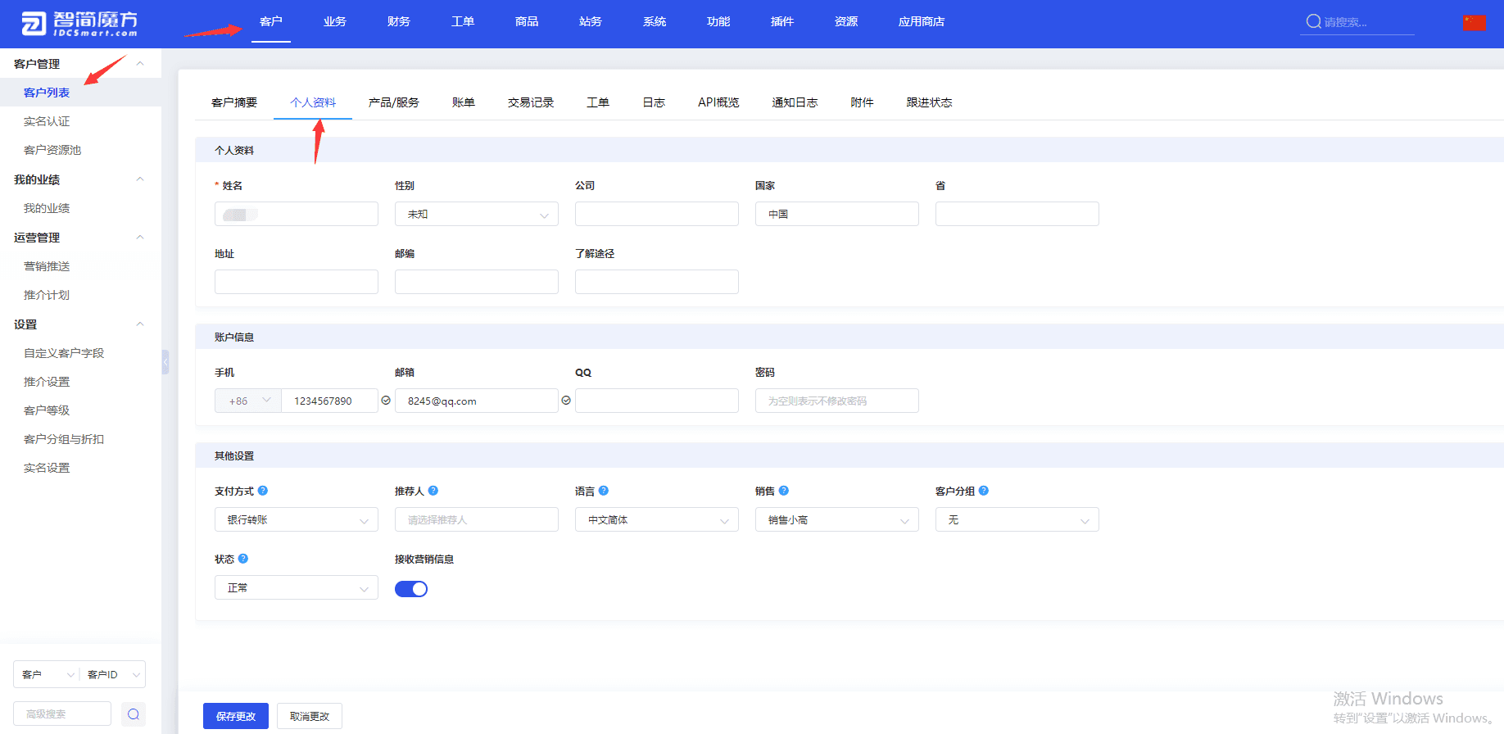Click the 取消更改 button
Viewport: 1504px width, 734px height.
[x=310, y=716]
